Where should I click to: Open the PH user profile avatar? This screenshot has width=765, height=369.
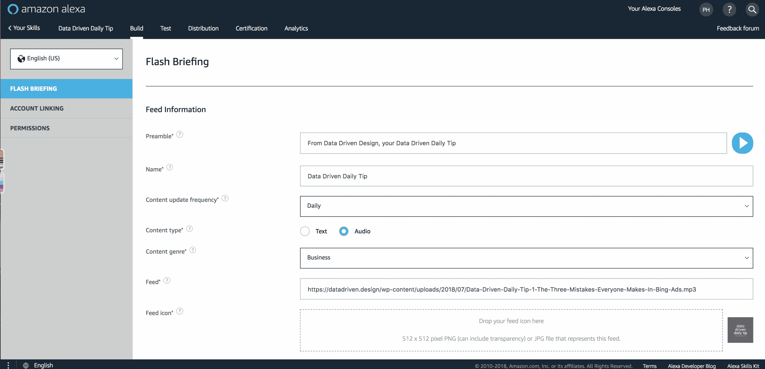pyautogui.click(x=706, y=10)
